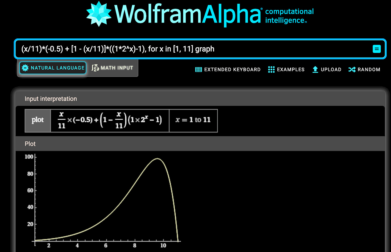Click the y-axis label 60
The height and width of the screenshot is (252, 391).
[x=30, y=190]
